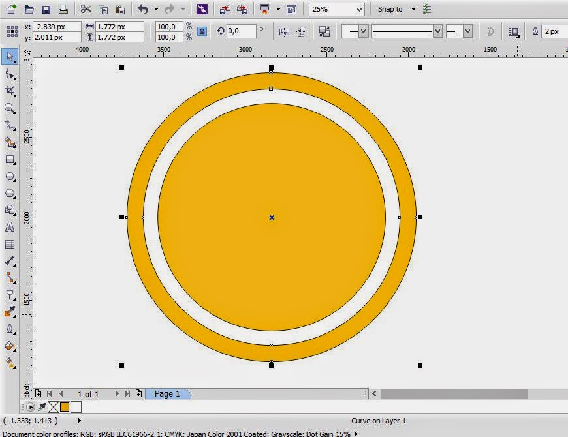The width and height of the screenshot is (568, 437).
Task: Select the Fill bucket tool
Action: point(10,346)
